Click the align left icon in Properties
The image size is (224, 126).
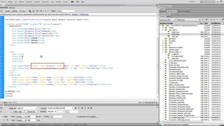pyautogui.click(x=82, y=108)
